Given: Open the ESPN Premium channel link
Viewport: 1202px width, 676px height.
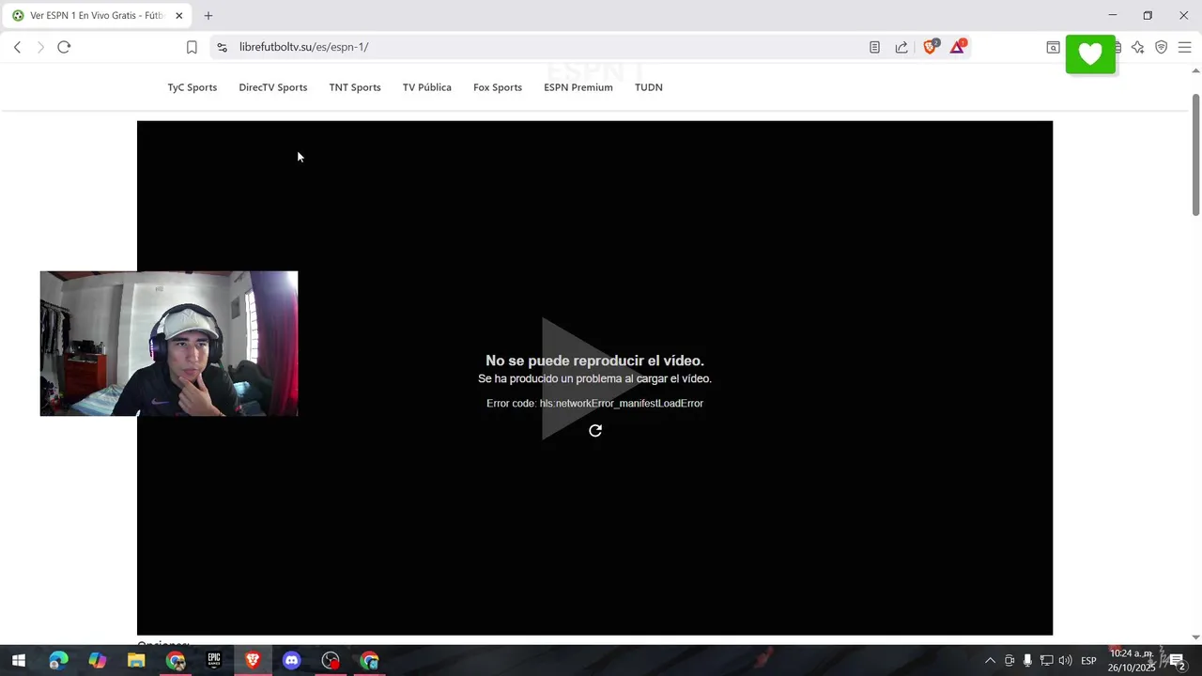Looking at the screenshot, I should 578,87.
